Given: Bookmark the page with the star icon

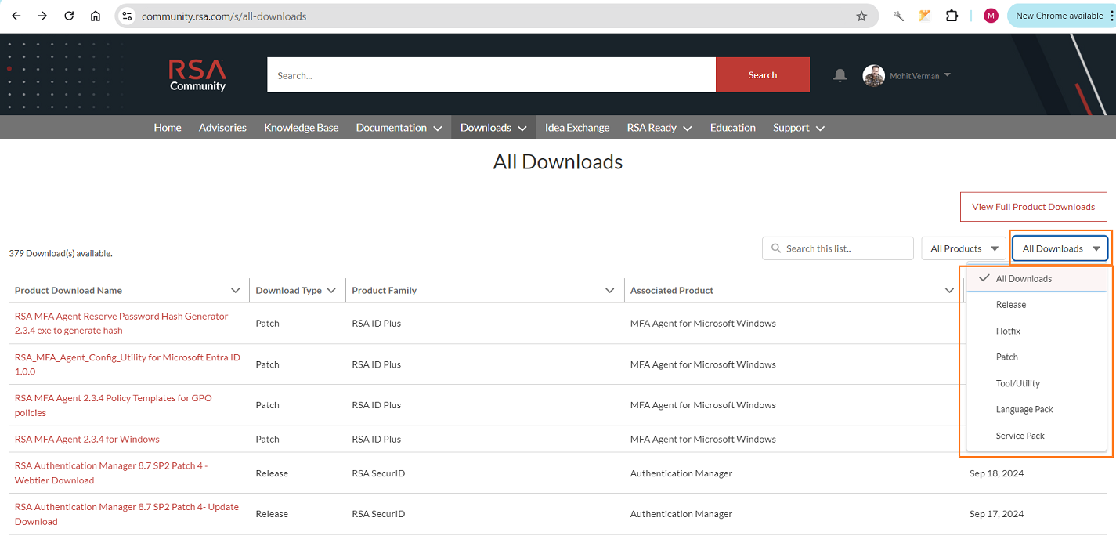Looking at the screenshot, I should [861, 16].
